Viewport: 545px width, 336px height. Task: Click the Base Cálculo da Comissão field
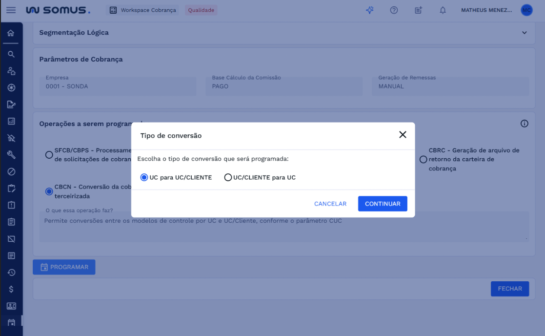coord(284,86)
